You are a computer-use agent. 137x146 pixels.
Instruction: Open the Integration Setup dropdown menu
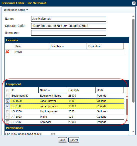coord(16,10)
